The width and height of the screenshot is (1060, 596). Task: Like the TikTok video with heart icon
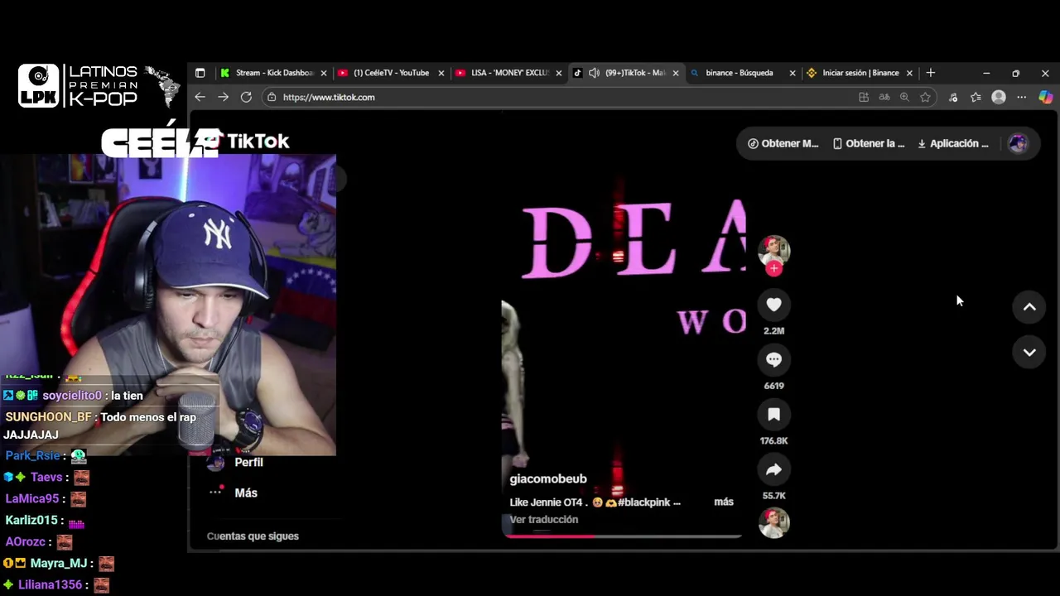tap(773, 305)
